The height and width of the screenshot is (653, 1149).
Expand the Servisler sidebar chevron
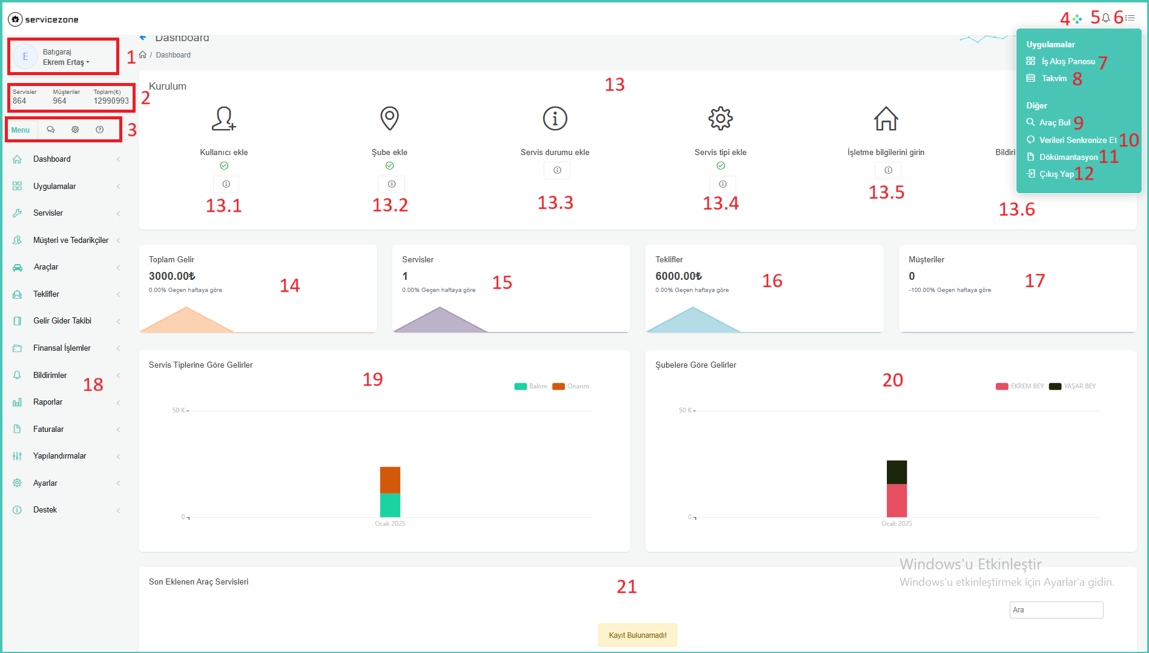click(x=118, y=213)
